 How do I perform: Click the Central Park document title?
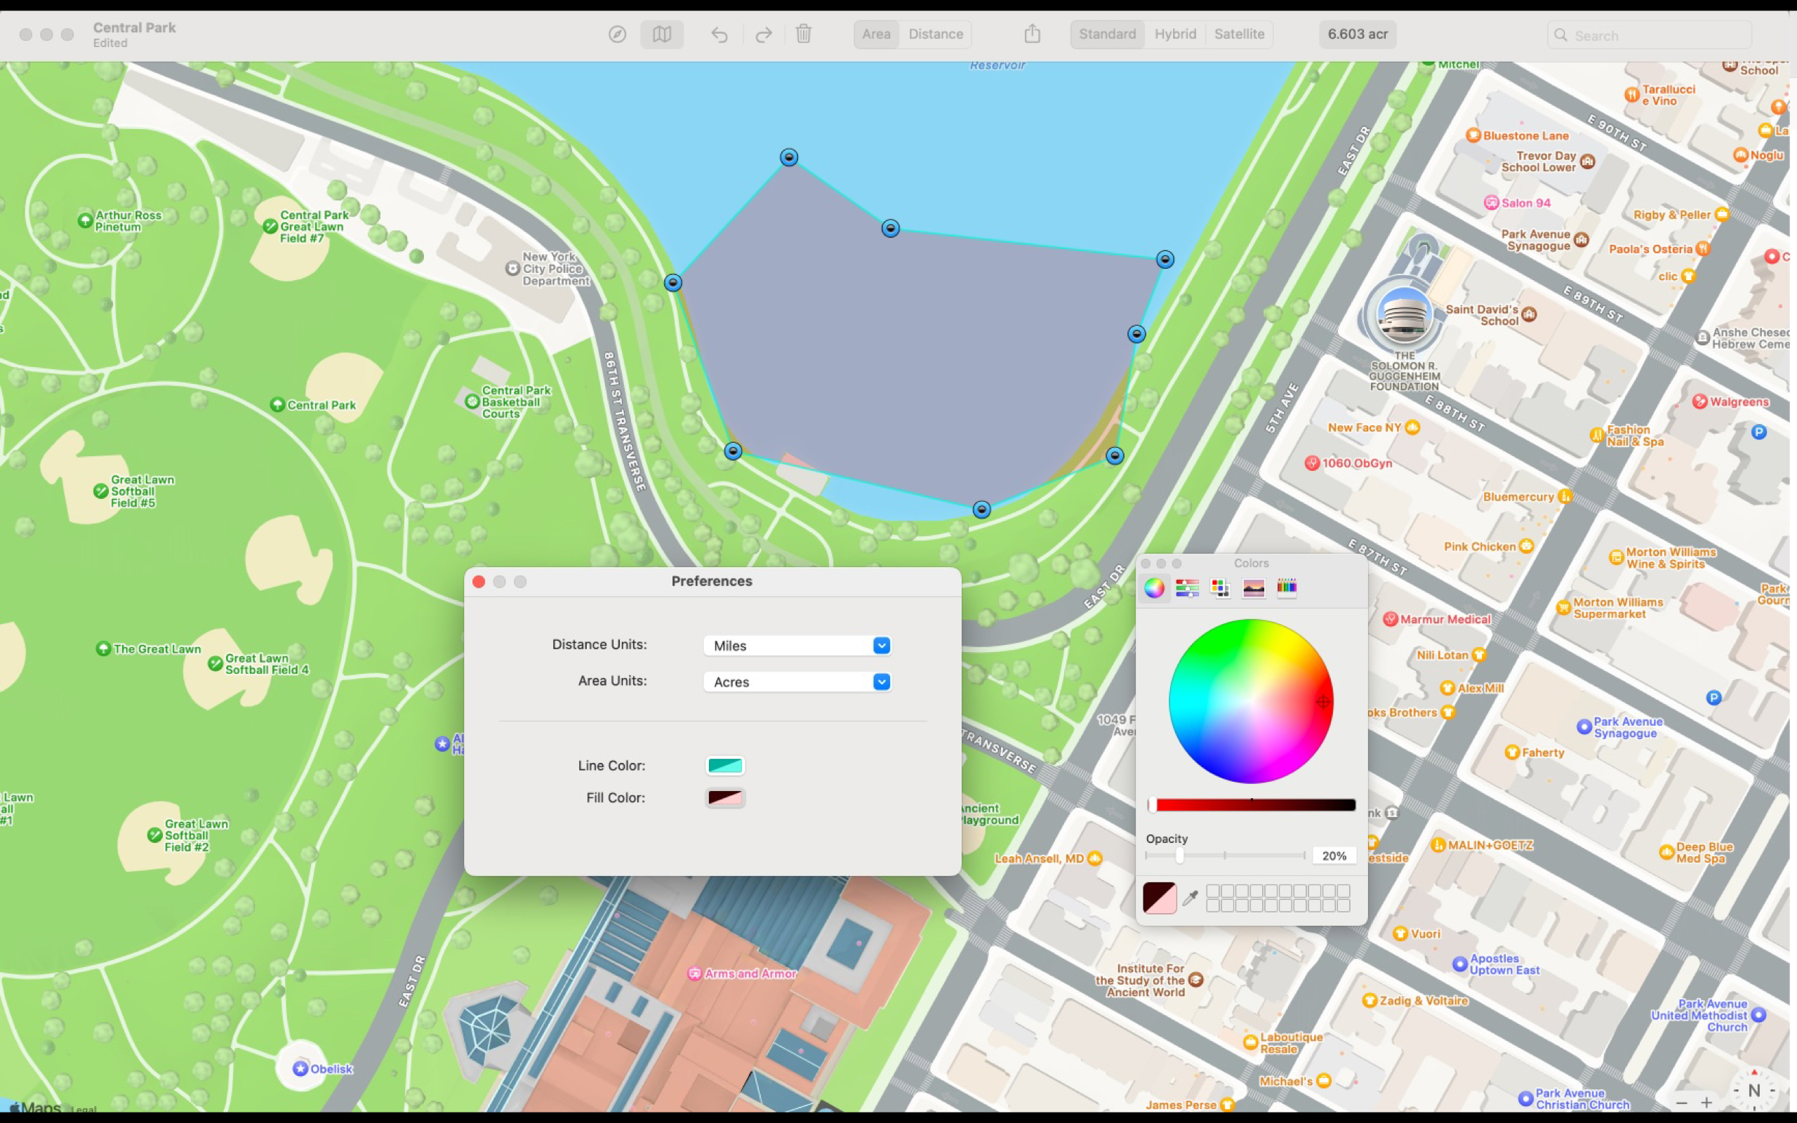click(x=134, y=27)
